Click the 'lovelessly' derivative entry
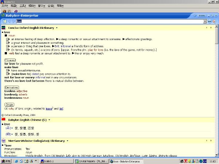This screenshot has width=219, height=164. [11, 94]
